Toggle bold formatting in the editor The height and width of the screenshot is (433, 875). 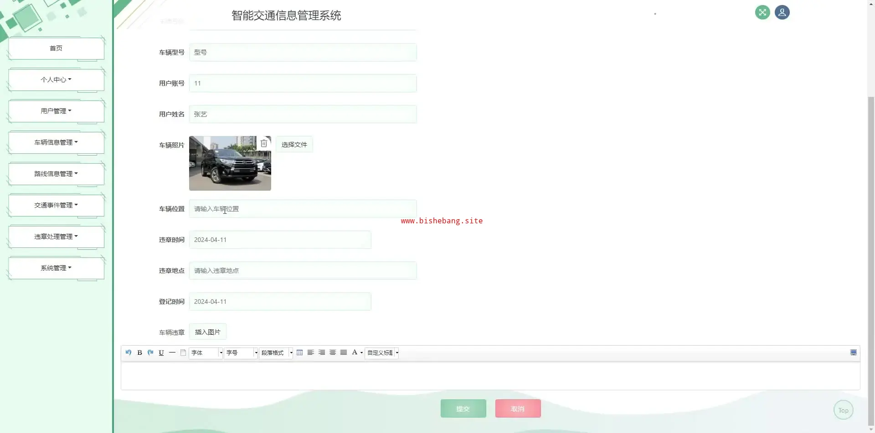tap(139, 352)
